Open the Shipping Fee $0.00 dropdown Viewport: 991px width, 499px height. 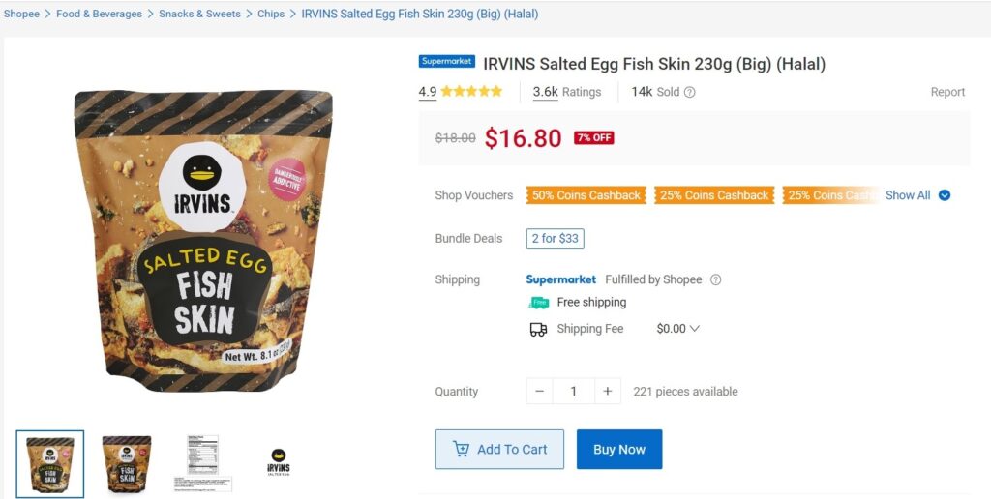tap(677, 329)
